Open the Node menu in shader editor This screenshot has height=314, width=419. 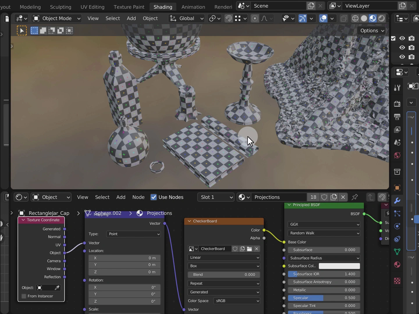point(138,197)
